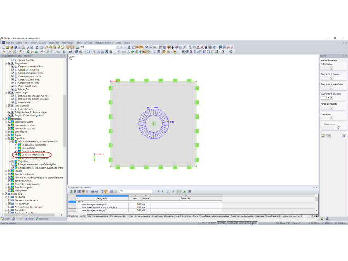The image size is (348, 261).
Task: Toggle the CARTES status bar button
Action: click(222, 223)
